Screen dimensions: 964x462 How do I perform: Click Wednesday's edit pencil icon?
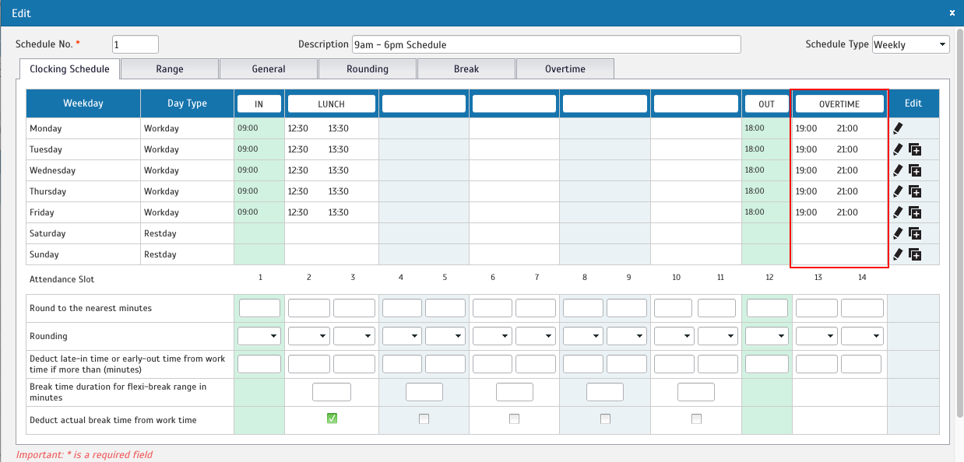[898, 170]
